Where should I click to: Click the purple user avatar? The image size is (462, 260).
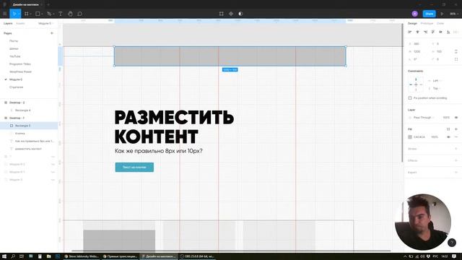(x=415, y=14)
